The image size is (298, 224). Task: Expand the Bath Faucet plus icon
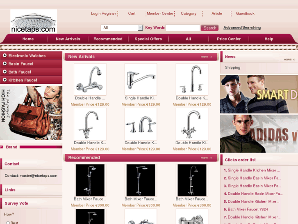click(x=5, y=72)
